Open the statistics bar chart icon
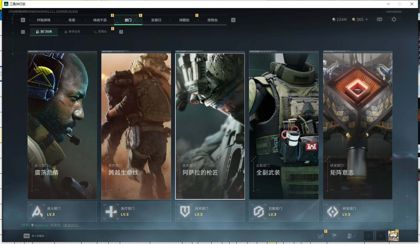The height and width of the screenshot is (244, 420). pyautogui.click(x=321, y=236)
